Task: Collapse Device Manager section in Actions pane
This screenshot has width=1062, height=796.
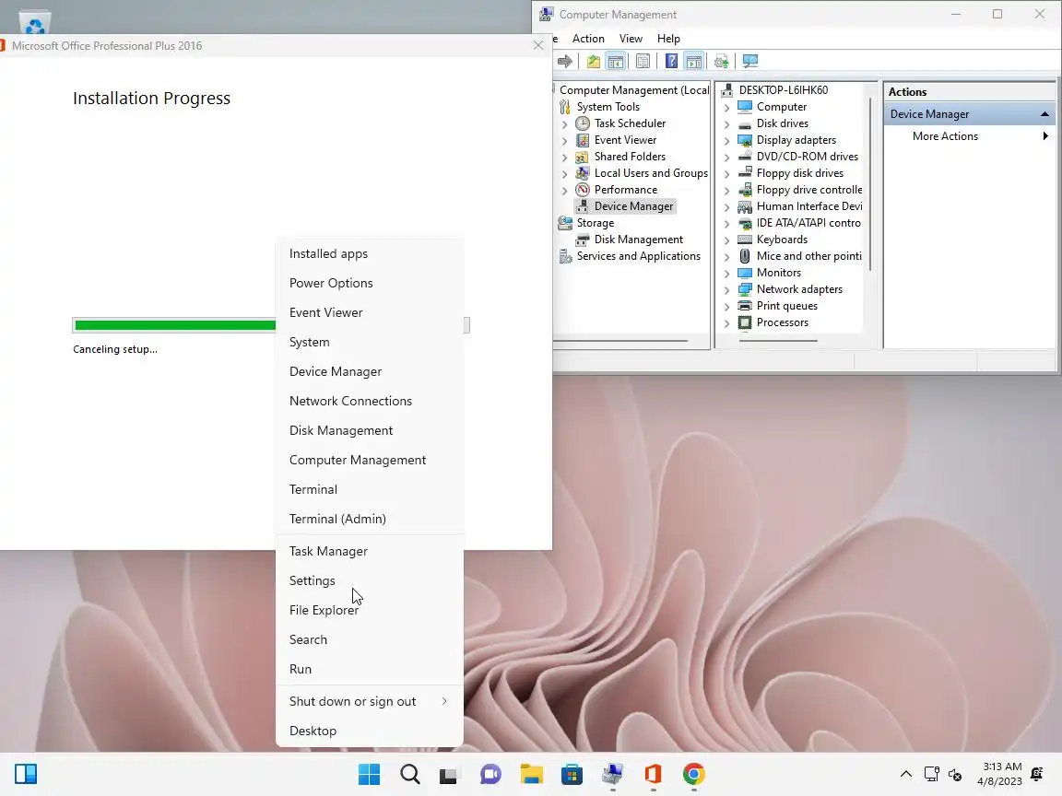Action: click(1044, 114)
